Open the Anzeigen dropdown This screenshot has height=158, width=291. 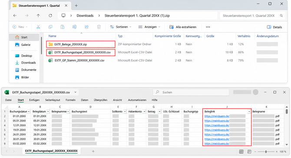(x=149, y=27)
